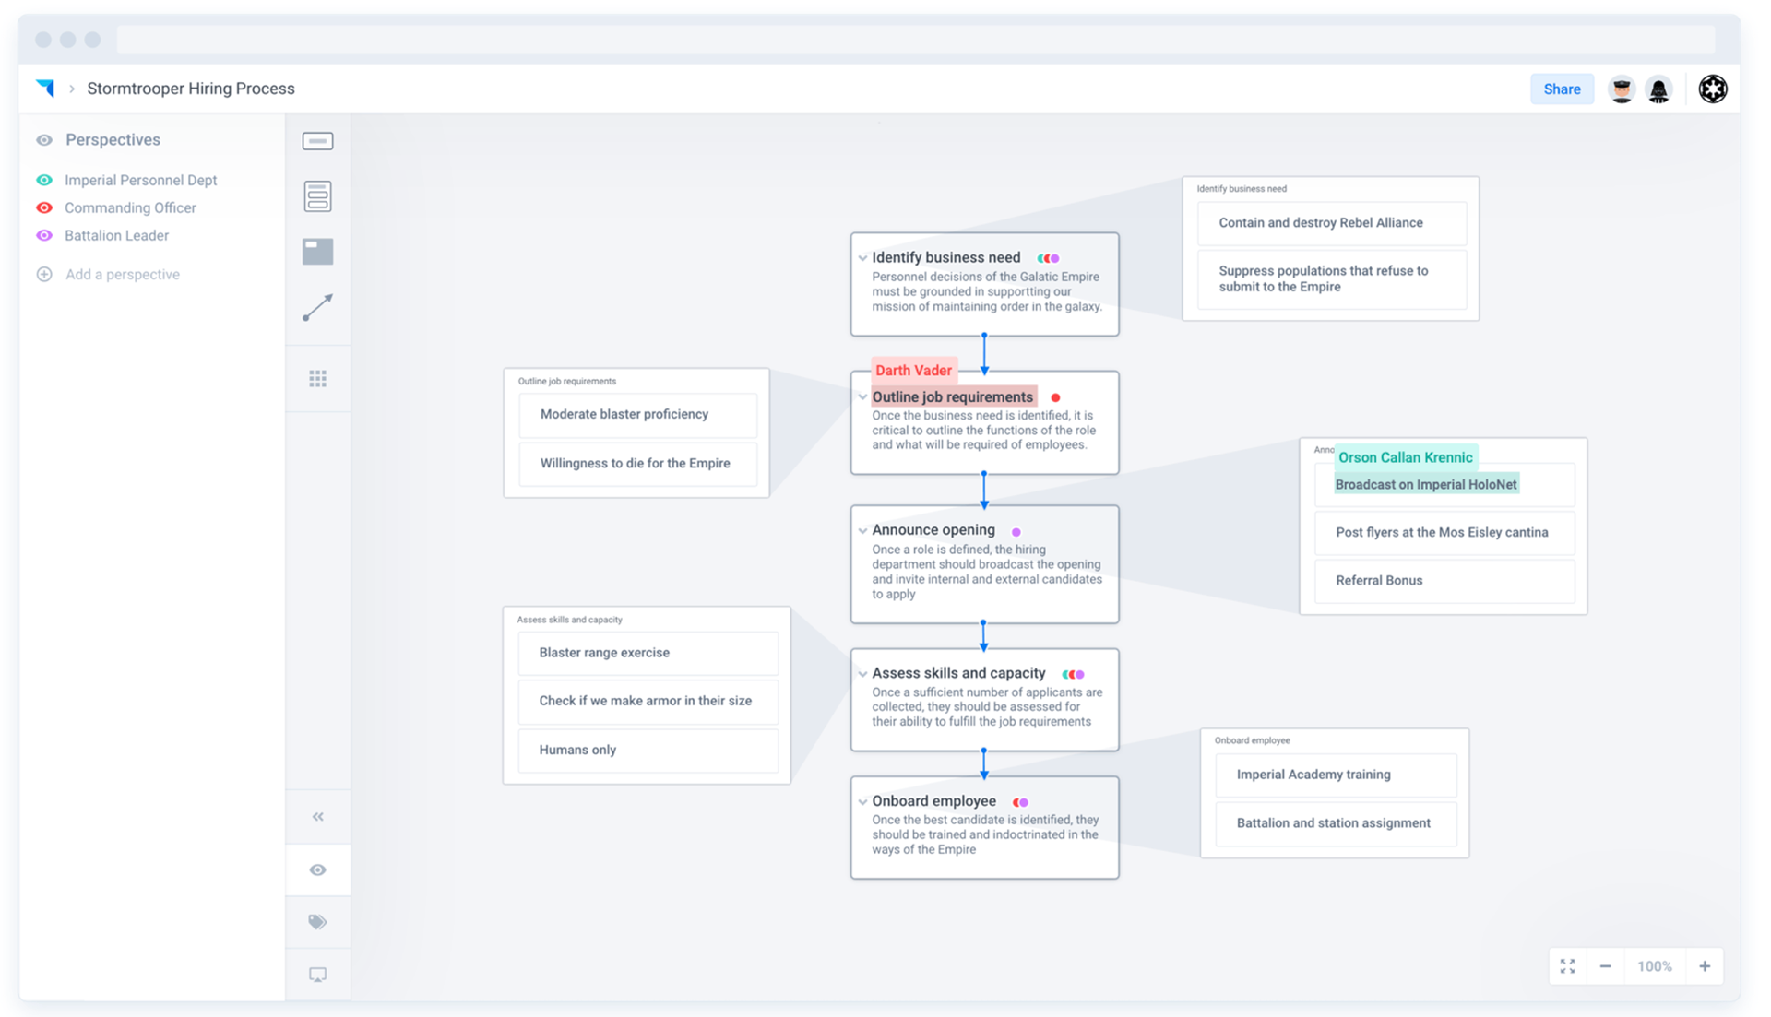Select the filled container box tool
This screenshot has width=1771, height=1017.
click(x=317, y=251)
